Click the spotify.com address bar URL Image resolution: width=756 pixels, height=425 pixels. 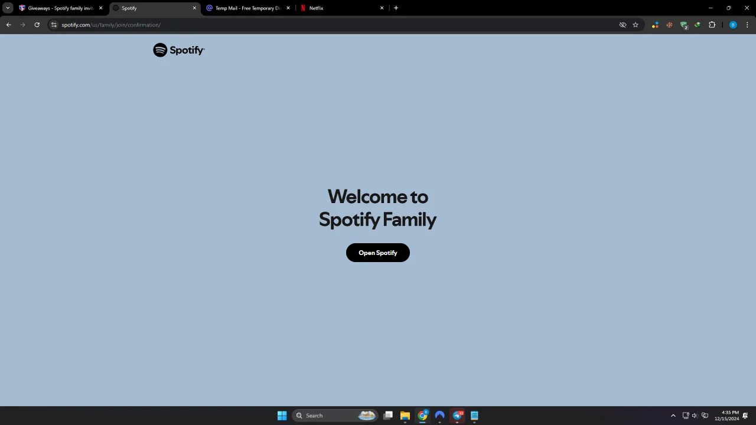pos(111,25)
